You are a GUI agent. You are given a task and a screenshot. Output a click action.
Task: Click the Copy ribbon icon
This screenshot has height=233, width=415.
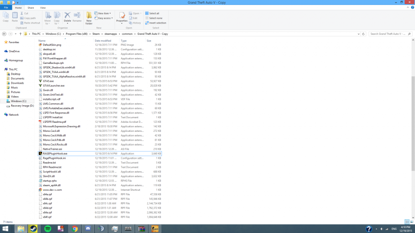pos(5,17)
